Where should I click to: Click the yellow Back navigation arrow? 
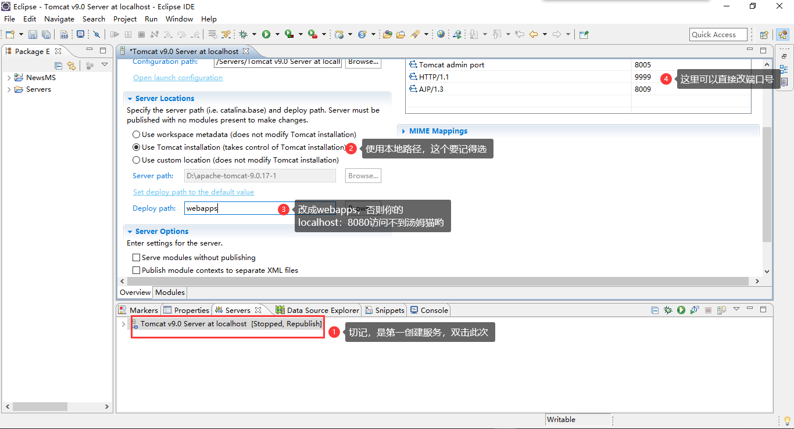(533, 34)
